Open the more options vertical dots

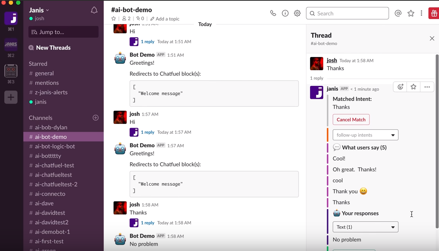pyautogui.click(x=421, y=13)
